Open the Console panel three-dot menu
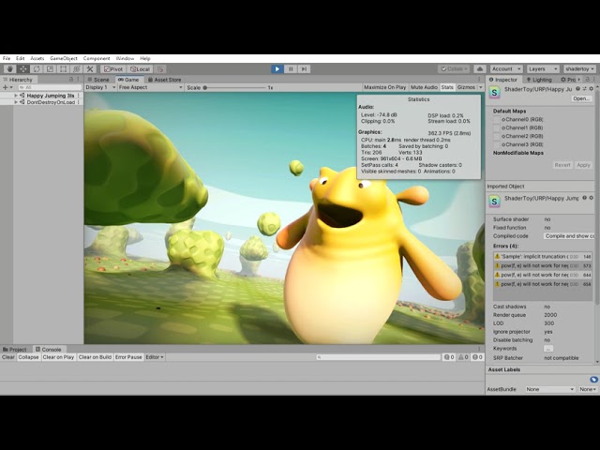 [x=479, y=349]
